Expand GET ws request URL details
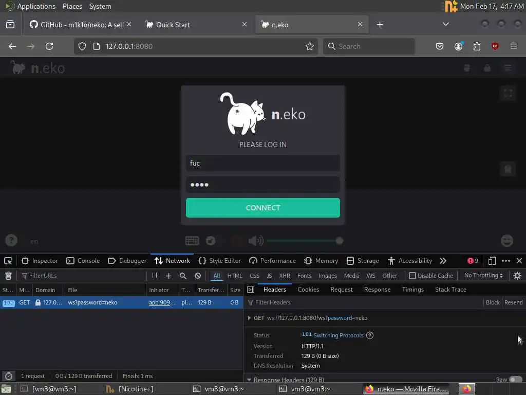526x395 pixels. (249, 318)
